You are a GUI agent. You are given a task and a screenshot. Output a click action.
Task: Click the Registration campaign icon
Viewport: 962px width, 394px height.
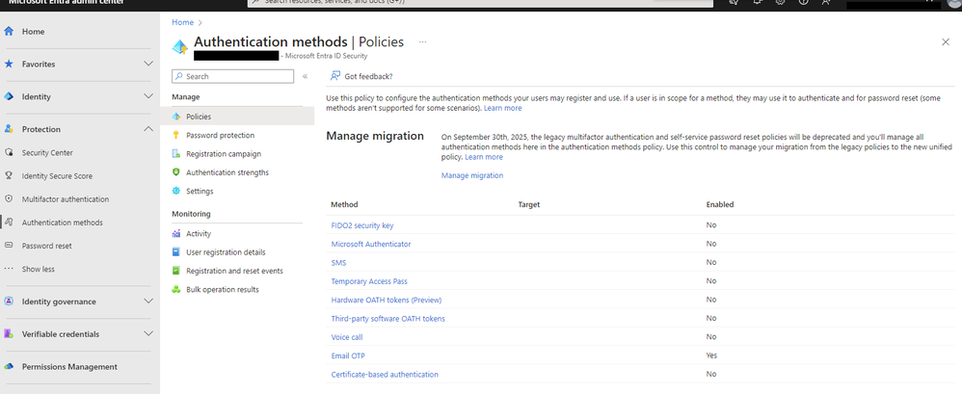pyautogui.click(x=176, y=154)
